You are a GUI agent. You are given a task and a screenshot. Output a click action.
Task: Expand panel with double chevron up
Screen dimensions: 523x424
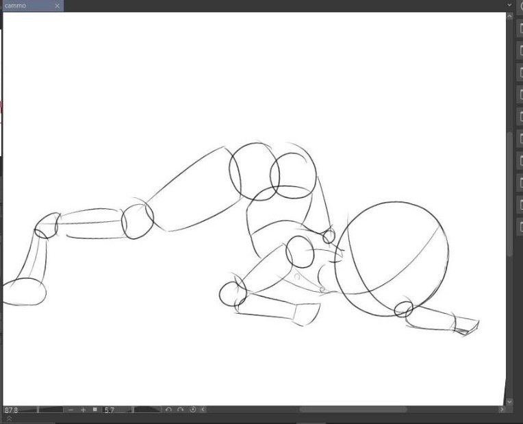pos(9,419)
